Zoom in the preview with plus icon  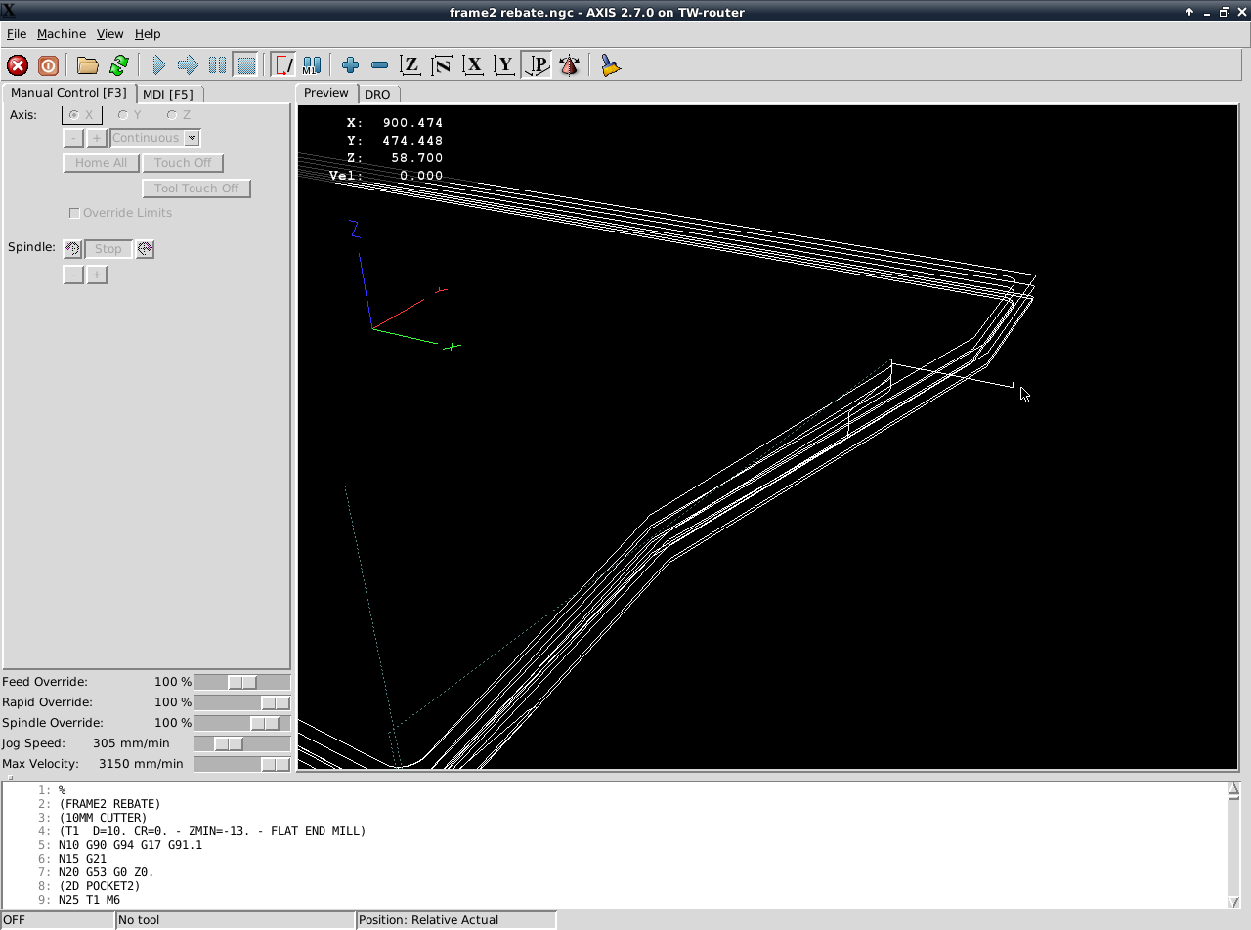(x=350, y=65)
